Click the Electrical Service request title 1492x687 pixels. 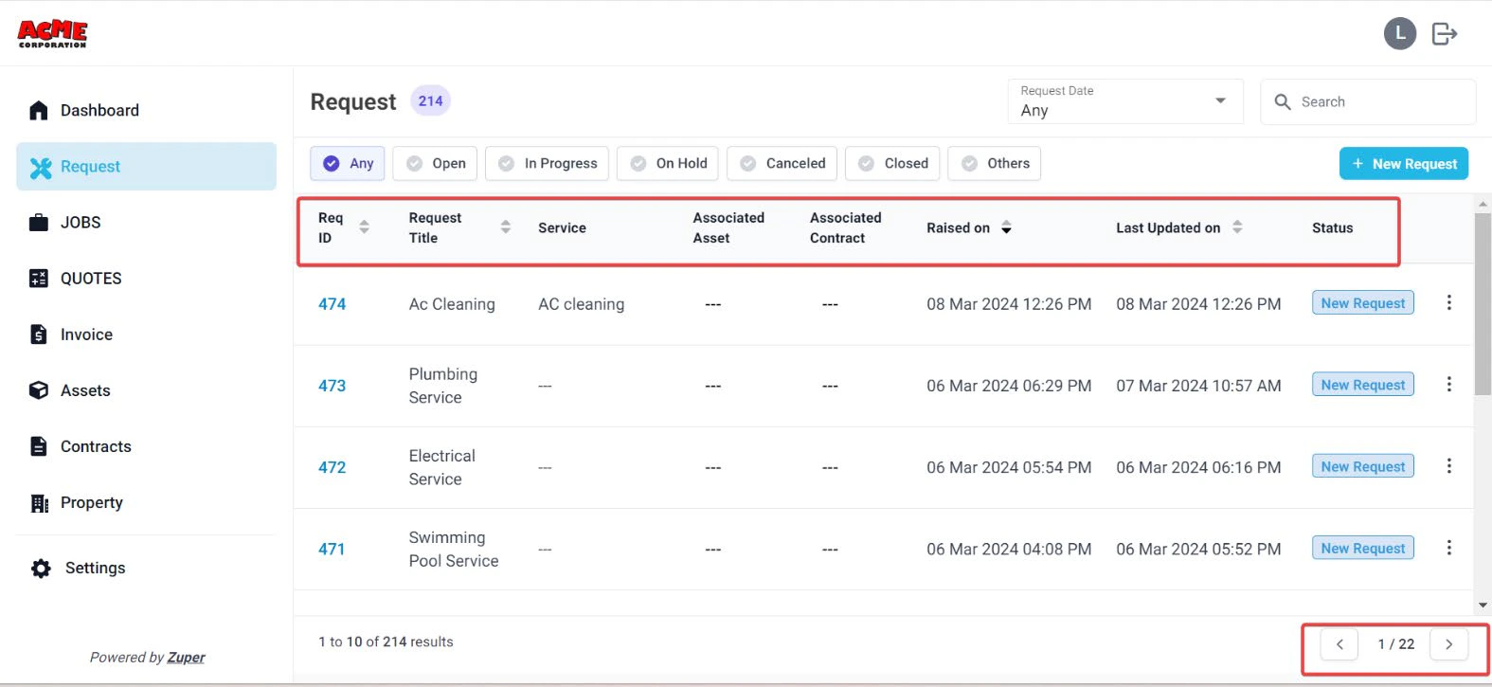[442, 467]
